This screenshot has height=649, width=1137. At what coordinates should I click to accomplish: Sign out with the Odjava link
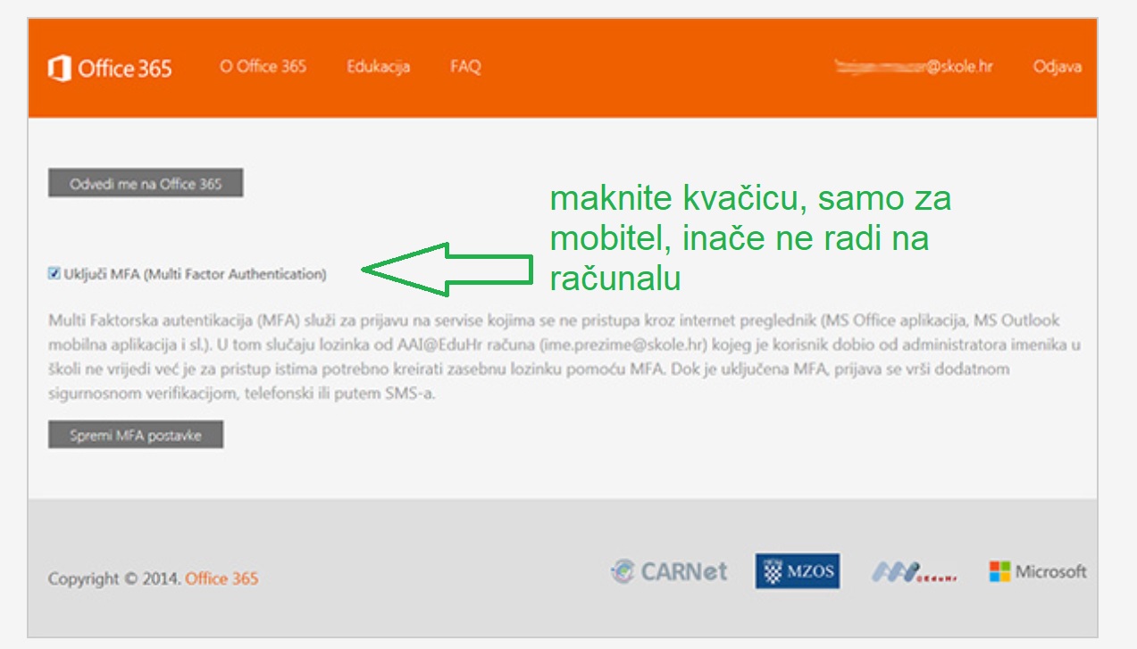click(1058, 67)
